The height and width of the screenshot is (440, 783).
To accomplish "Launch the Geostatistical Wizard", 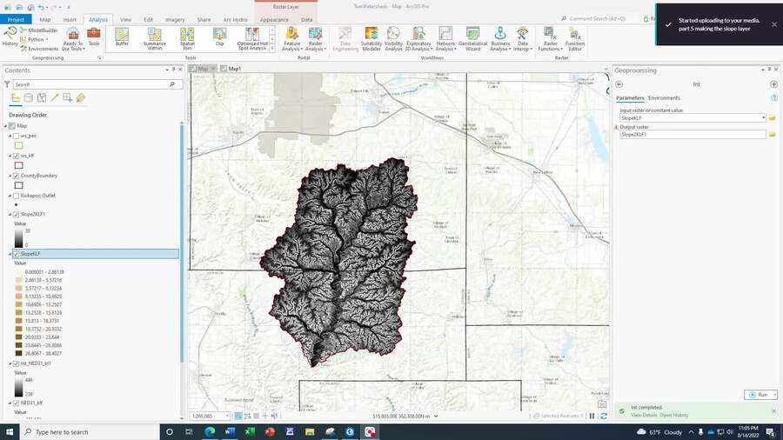I will [x=473, y=38].
